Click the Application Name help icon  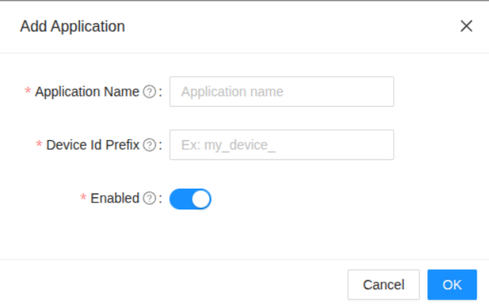149,92
